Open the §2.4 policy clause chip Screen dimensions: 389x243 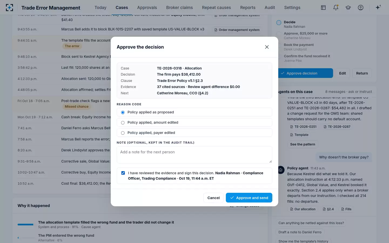click(x=328, y=209)
